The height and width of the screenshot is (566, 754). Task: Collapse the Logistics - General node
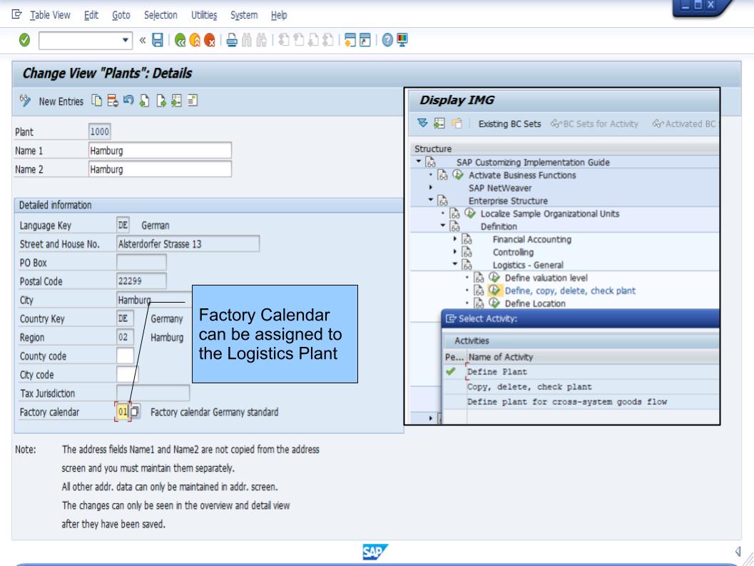pos(455,264)
